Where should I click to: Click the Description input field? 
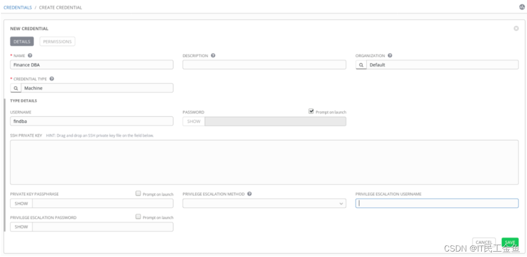tap(264, 65)
